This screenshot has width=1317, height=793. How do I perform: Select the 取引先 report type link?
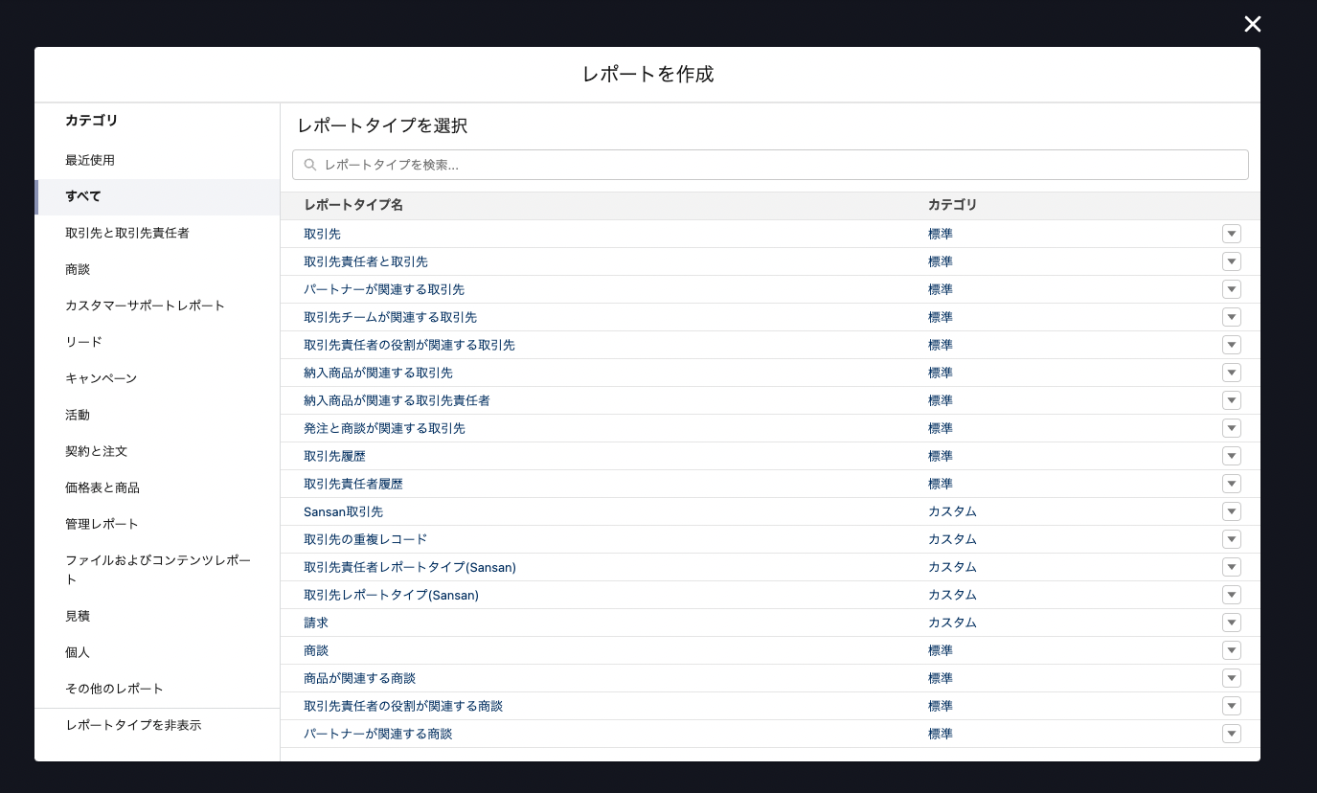click(322, 234)
